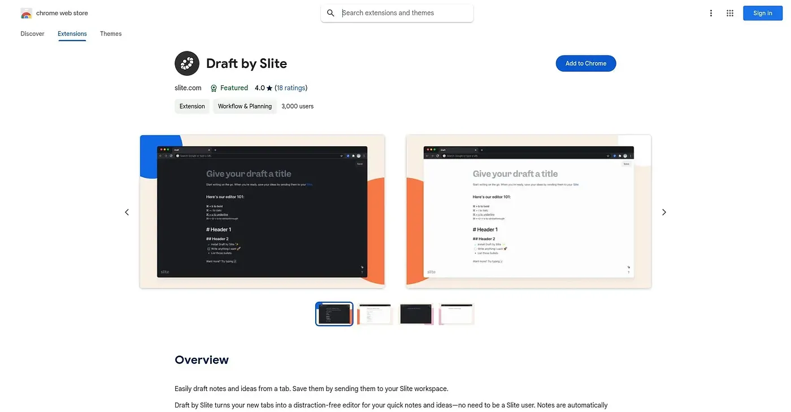
Task: Select the third carousel thumbnail
Action: coord(416,314)
